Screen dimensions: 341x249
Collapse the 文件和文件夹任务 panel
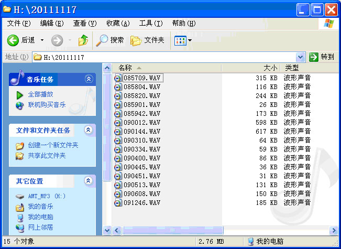(x=89, y=130)
